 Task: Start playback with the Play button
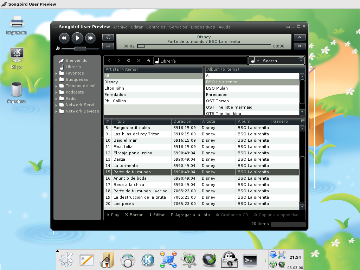click(77, 38)
